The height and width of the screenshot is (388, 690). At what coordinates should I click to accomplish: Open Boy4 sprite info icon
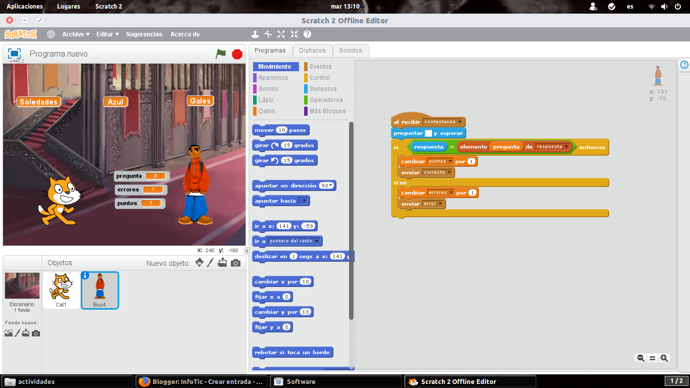85,275
